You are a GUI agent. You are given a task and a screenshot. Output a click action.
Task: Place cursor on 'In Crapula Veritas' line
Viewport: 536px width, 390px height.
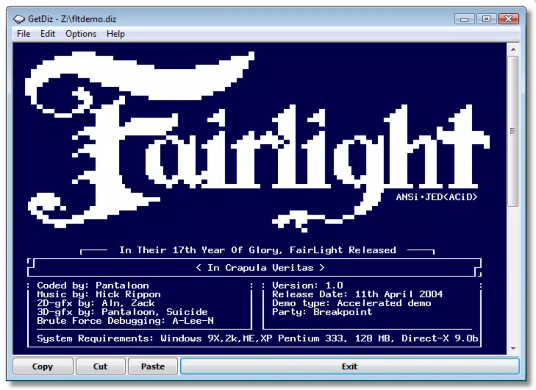pos(261,268)
